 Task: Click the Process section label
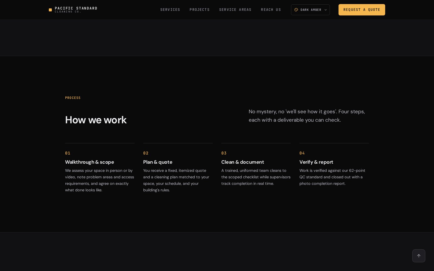click(73, 98)
